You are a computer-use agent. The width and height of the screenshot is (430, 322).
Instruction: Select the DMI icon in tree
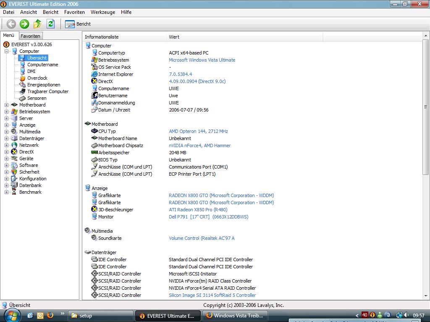coord(23,71)
